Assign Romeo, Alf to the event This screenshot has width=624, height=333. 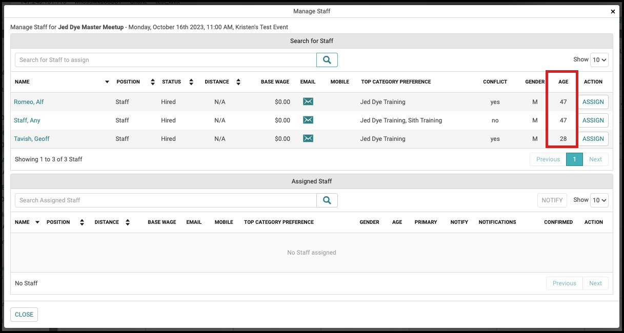[593, 102]
